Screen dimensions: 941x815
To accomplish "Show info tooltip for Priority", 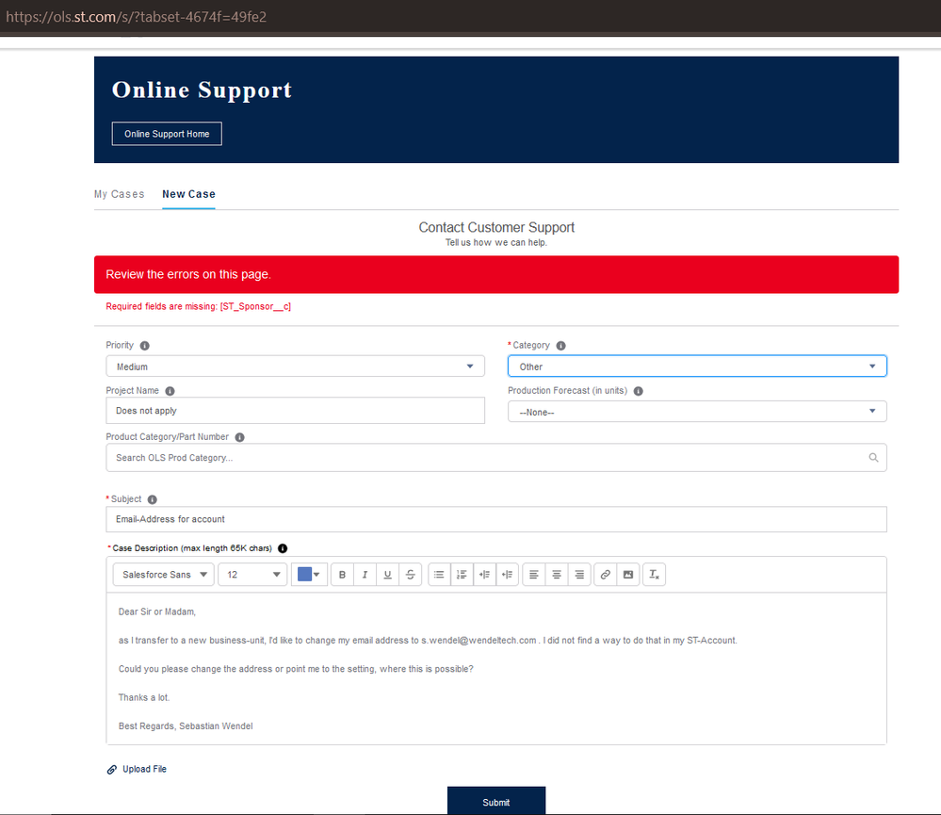I will pos(145,346).
